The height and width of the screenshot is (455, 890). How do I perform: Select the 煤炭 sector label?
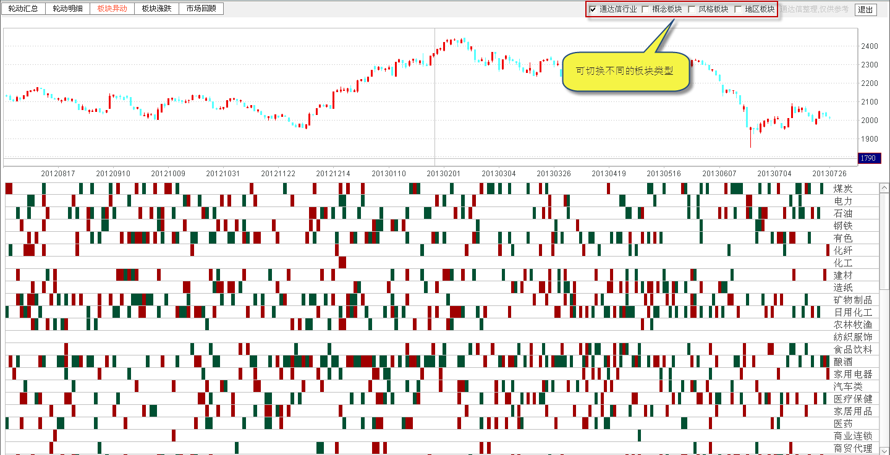tap(843, 189)
